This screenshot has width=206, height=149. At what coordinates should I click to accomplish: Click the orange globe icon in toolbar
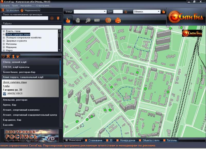coord(108,21)
